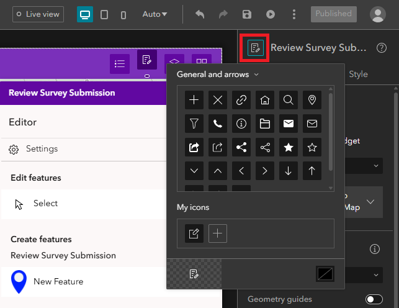Choose the filled share nodes icon
Viewport: 399px width, 308px height.
(x=241, y=147)
